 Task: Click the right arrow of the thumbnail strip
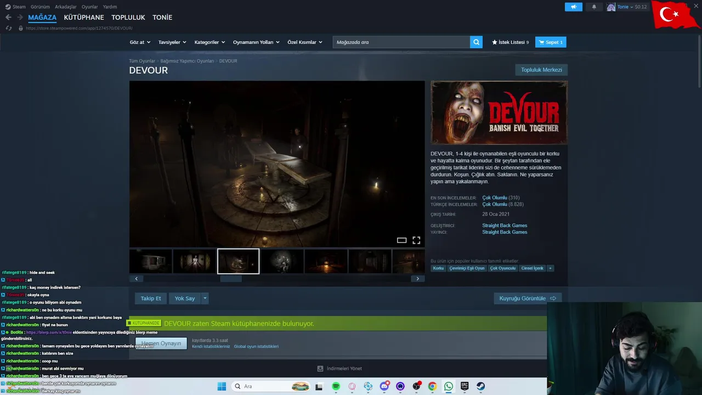[x=417, y=279]
